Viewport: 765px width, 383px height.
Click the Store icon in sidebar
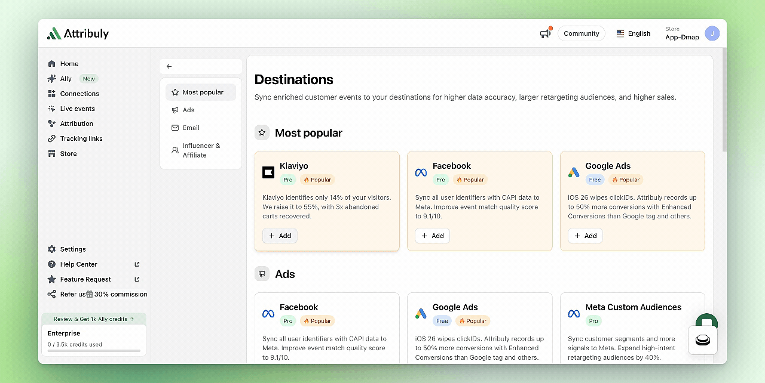[52, 153]
